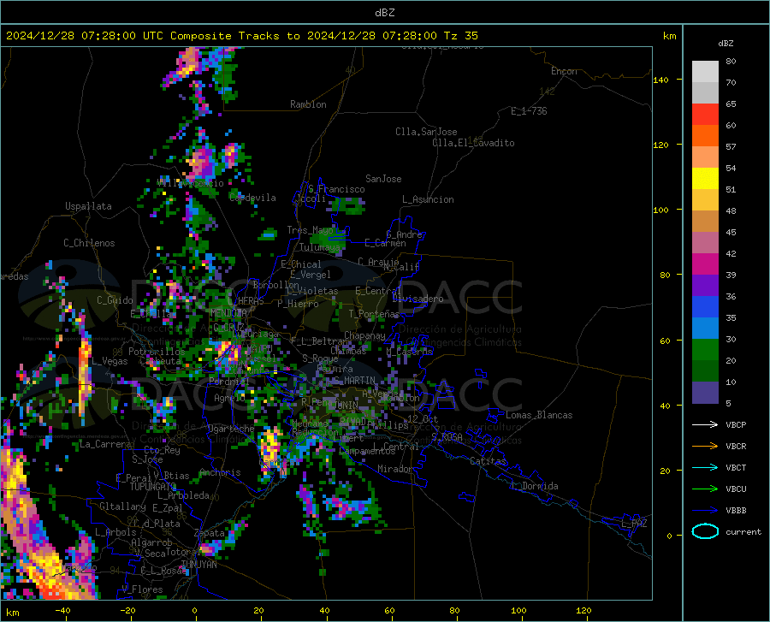
Task: Select the magenta swatch in dBZ scale
Action: [x=705, y=264]
